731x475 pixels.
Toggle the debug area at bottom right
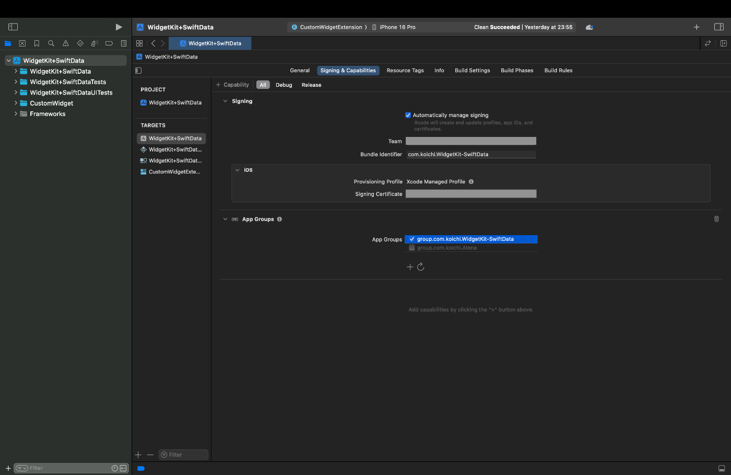tap(722, 468)
